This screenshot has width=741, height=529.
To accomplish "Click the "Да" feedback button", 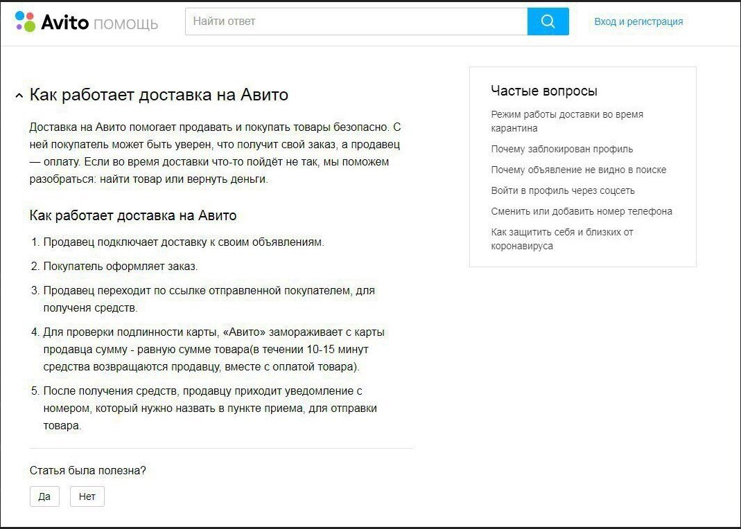I will 44,496.
